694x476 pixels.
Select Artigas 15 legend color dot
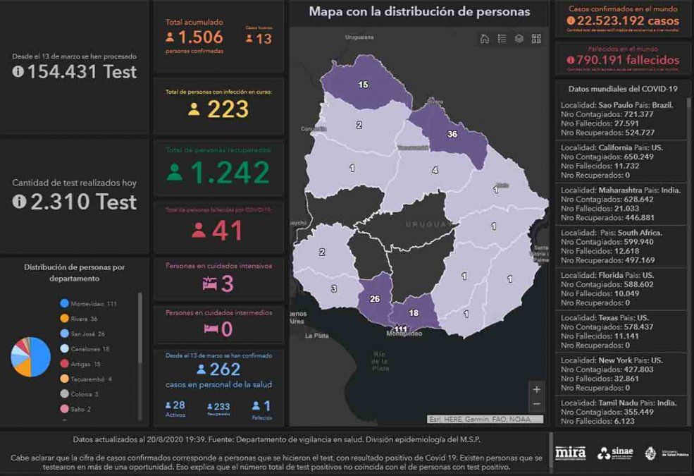point(65,364)
